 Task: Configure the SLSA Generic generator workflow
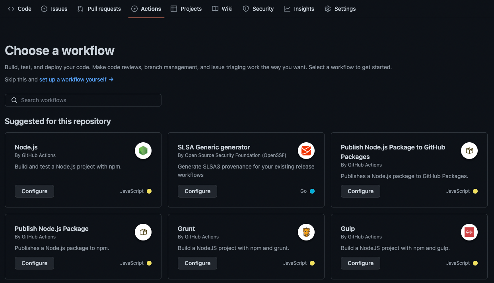pos(197,191)
